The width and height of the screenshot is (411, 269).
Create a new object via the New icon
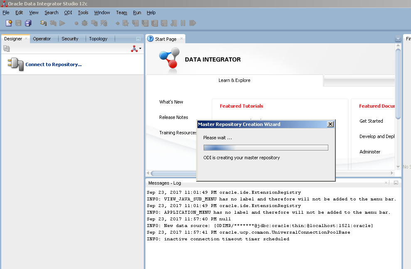[8, 23]
